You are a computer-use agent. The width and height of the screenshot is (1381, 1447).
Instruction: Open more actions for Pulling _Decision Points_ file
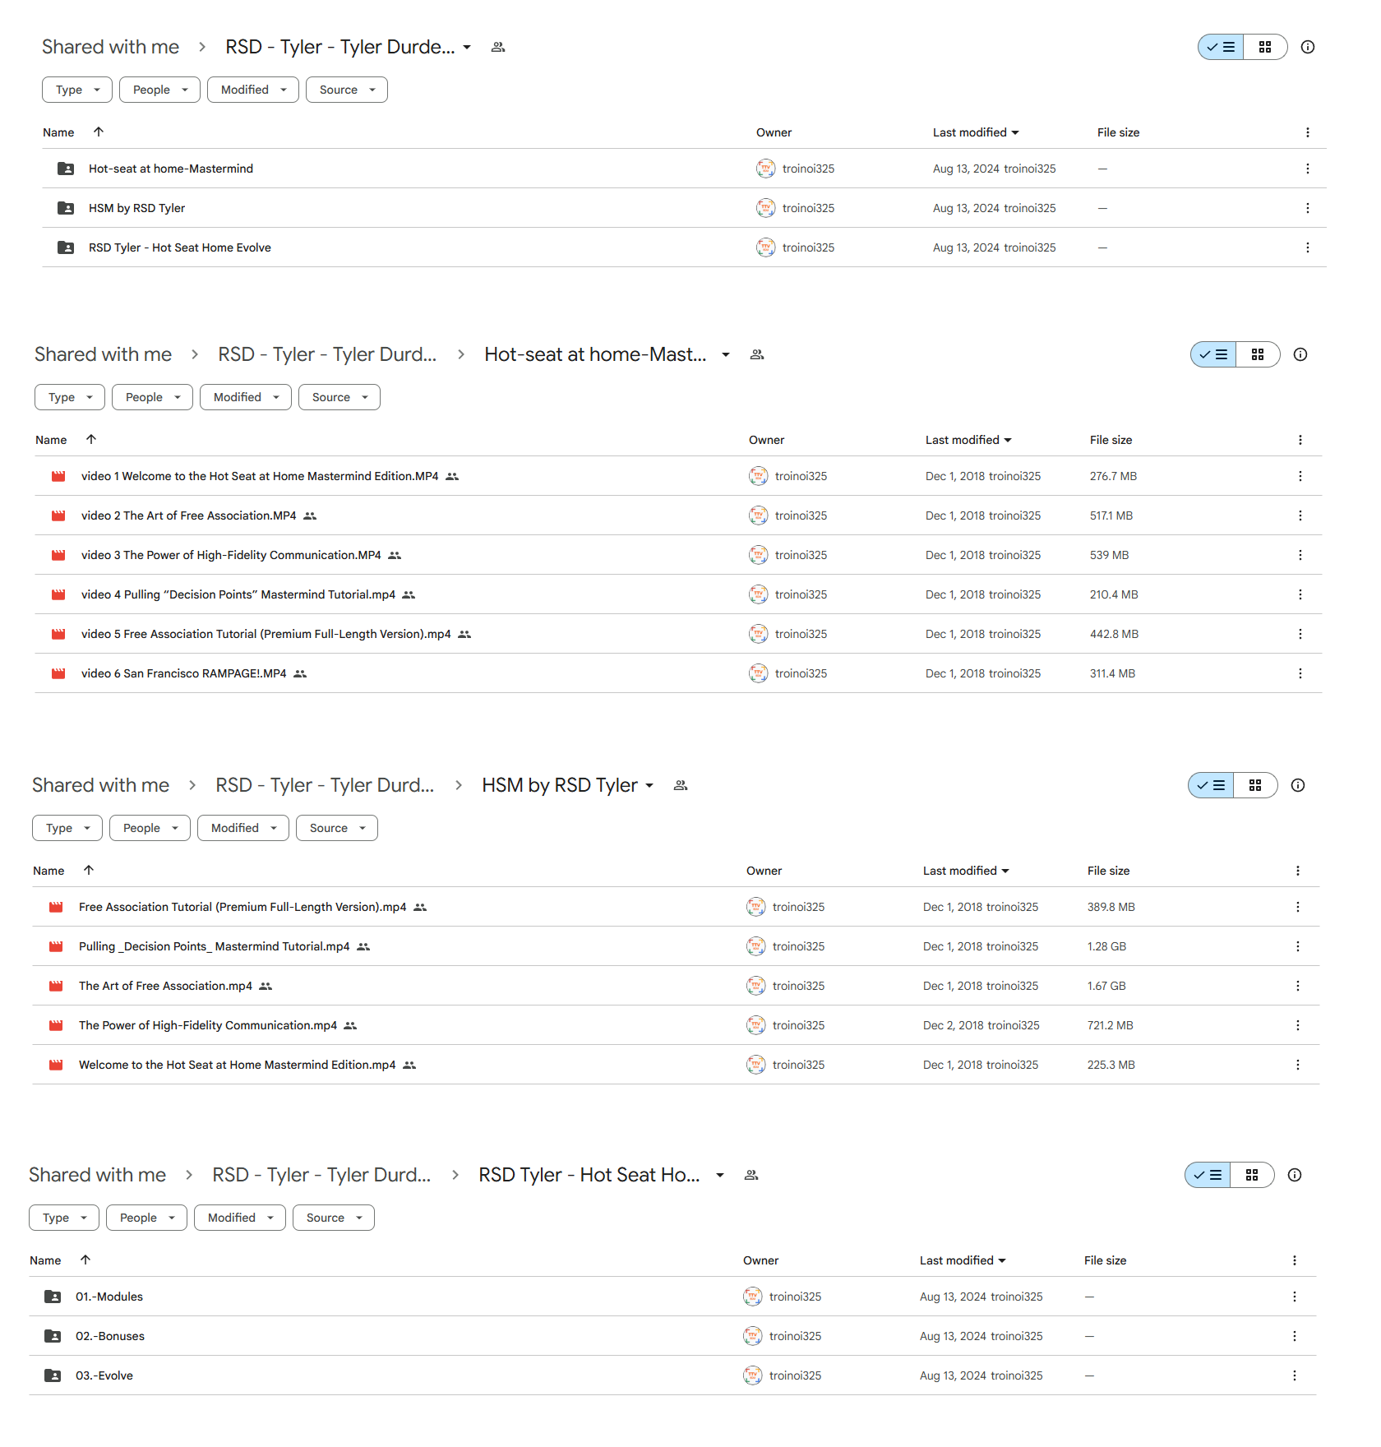[x=1297, y=946]
